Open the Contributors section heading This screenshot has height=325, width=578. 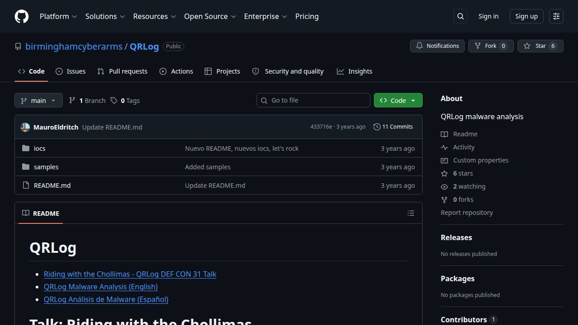coord(469,320)
